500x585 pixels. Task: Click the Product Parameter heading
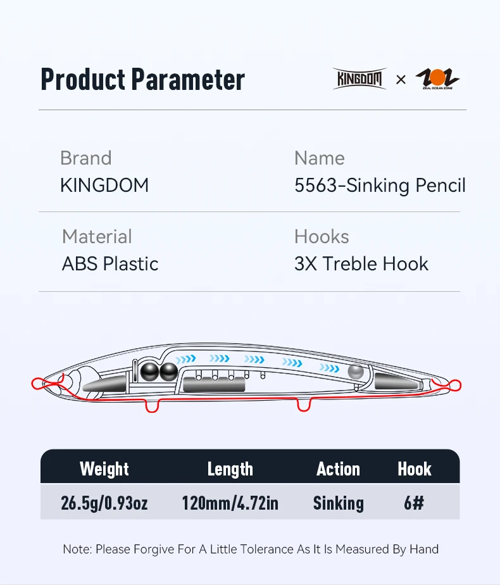(142, 80)
